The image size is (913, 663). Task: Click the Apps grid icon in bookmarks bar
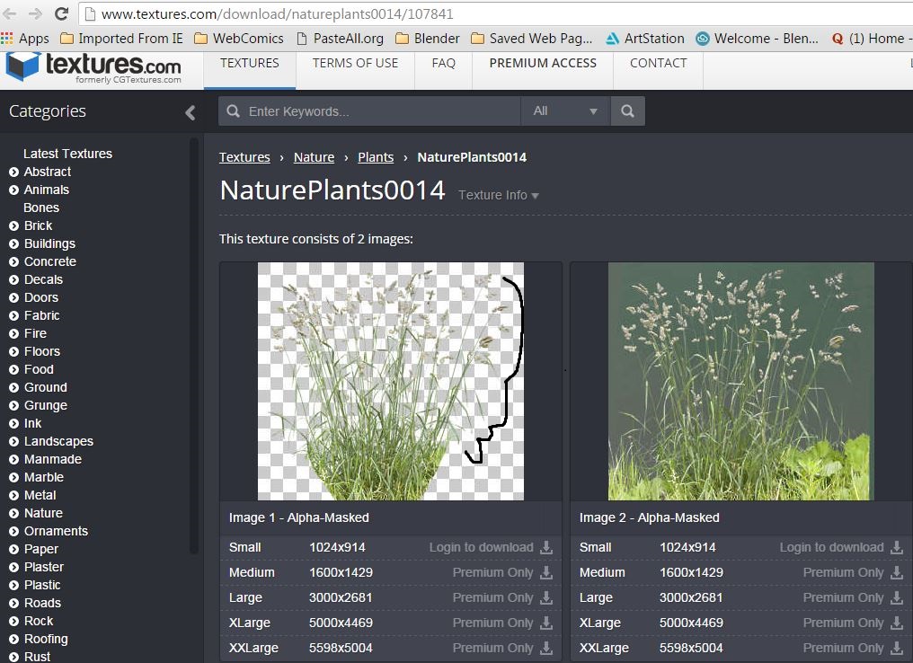7,39
